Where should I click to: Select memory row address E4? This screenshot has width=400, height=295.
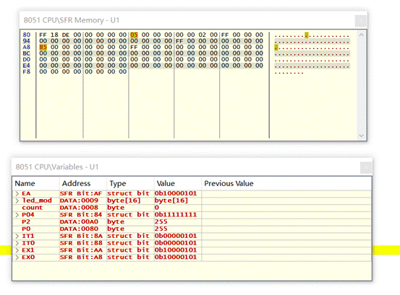(x=27, y=66)
